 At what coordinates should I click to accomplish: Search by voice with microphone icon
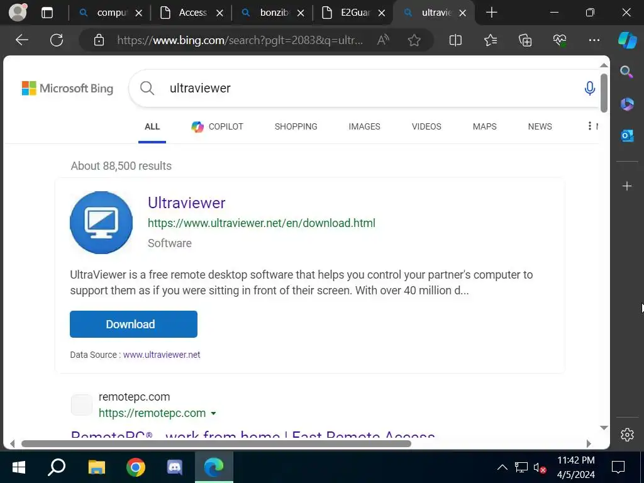pos(589,88)
